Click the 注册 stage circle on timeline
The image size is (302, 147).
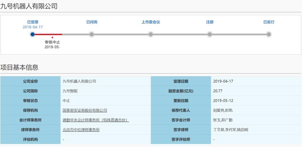click(210, 34)
